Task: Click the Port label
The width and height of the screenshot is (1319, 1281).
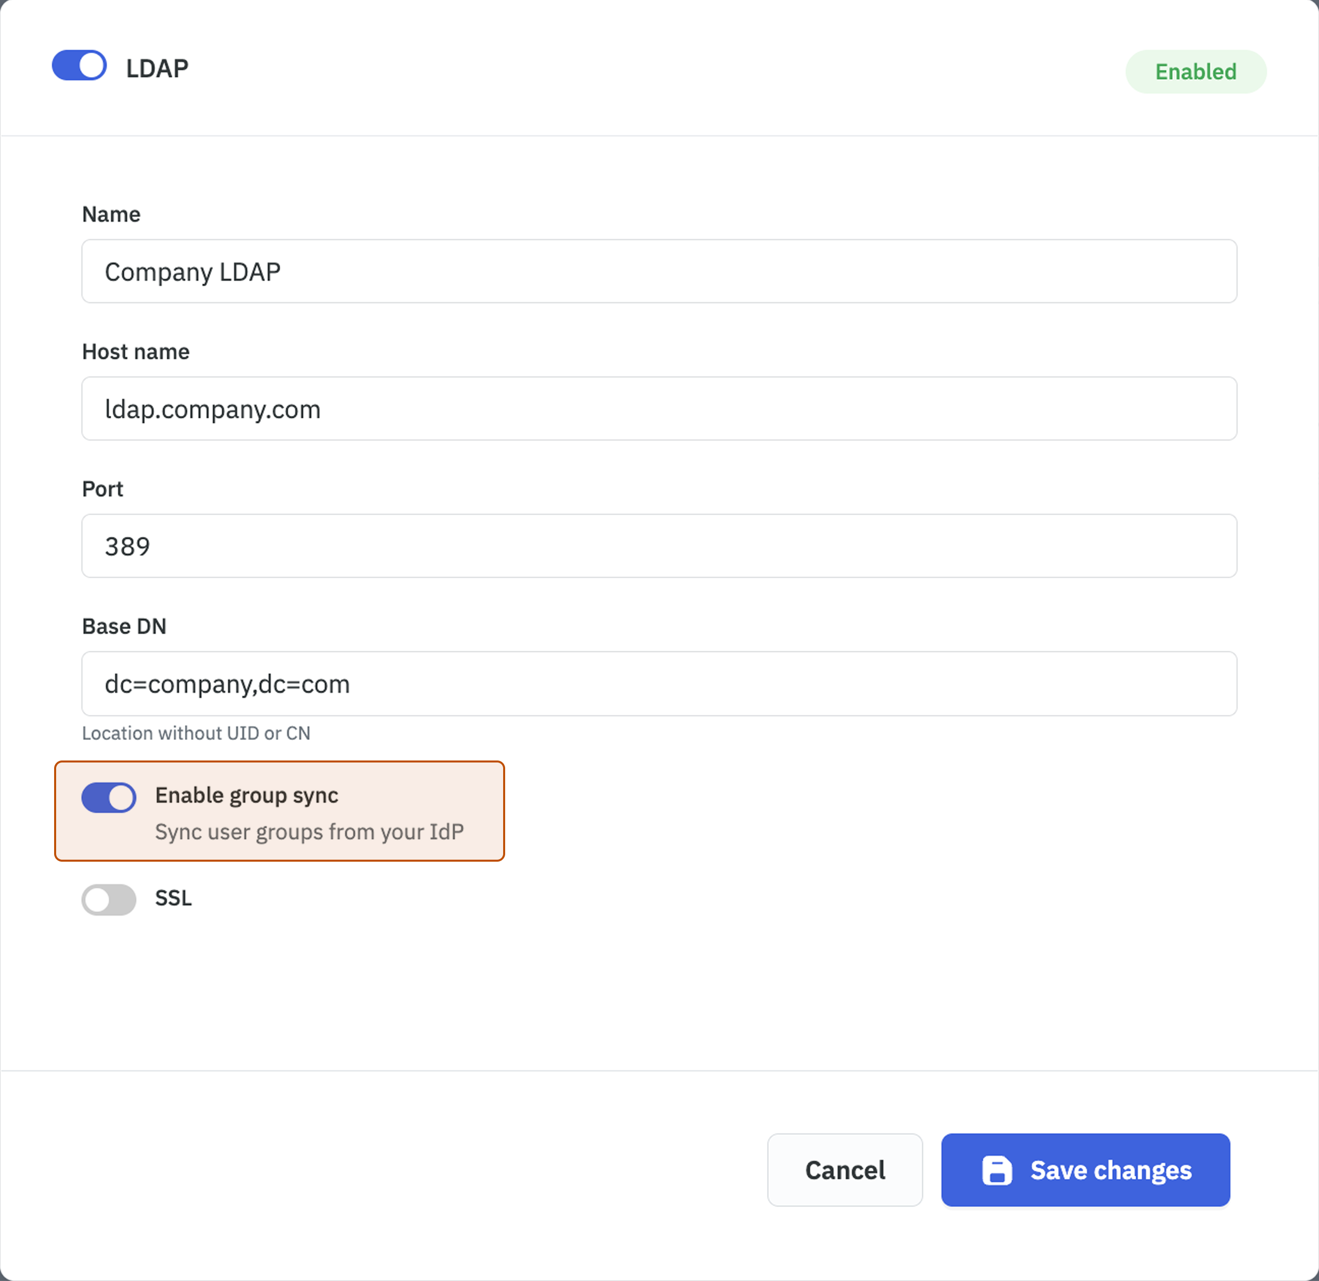Action: (x=102, y=489)
